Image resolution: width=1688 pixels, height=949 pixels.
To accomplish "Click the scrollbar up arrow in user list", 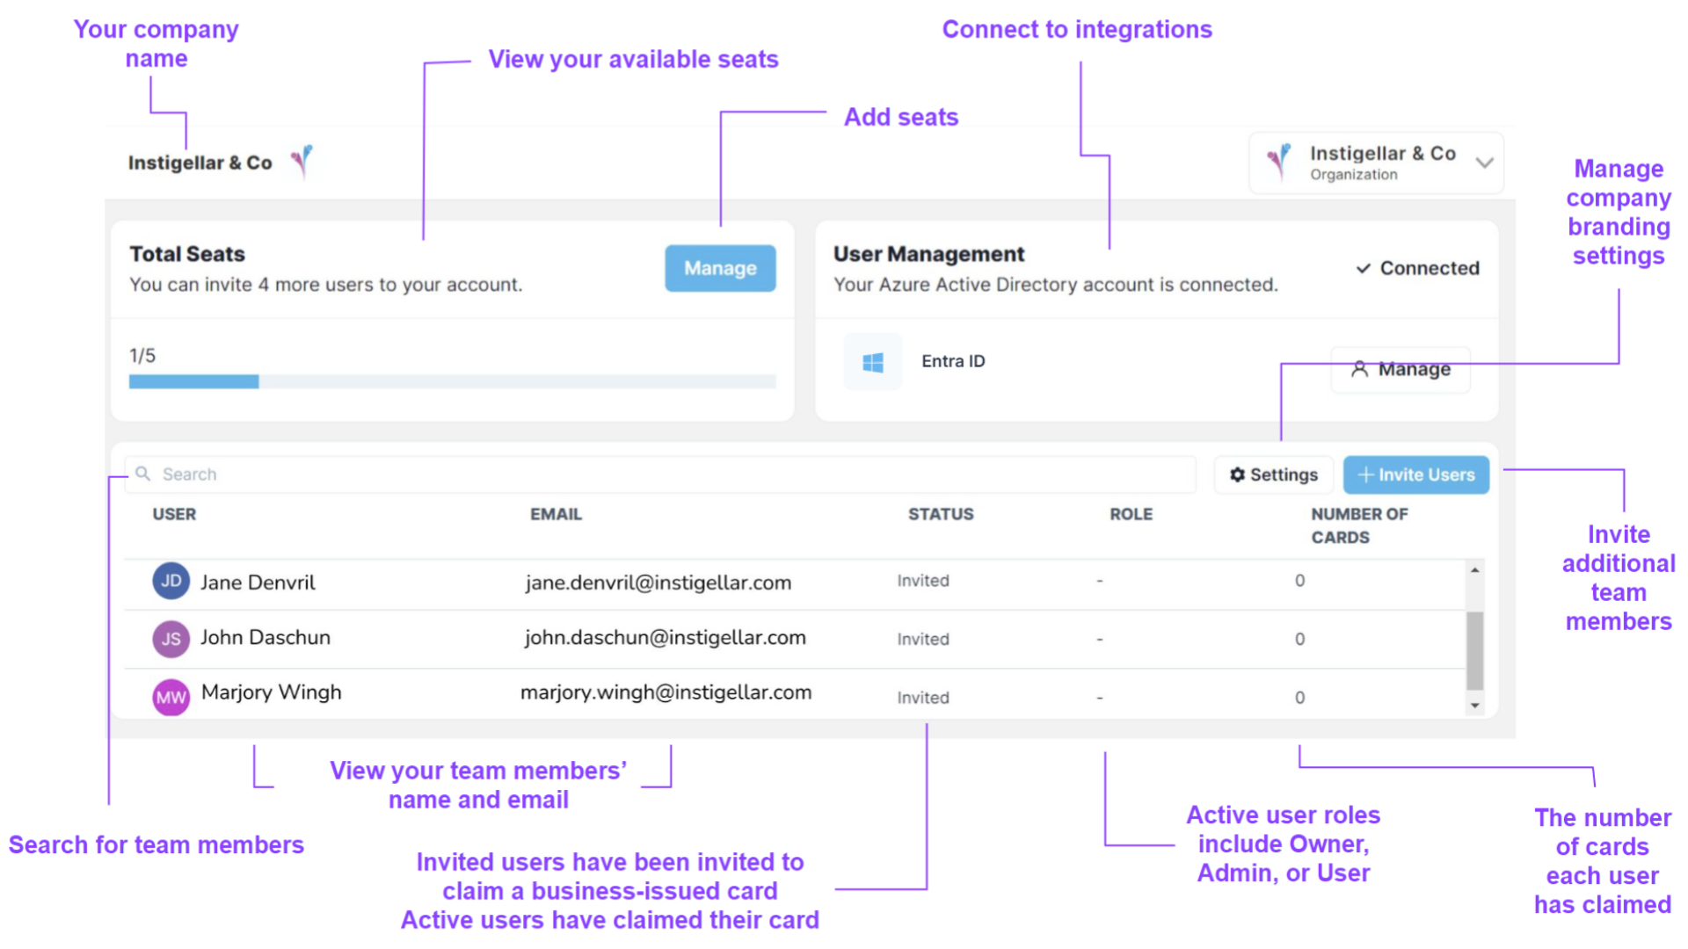I will (x=1474, y=570).
